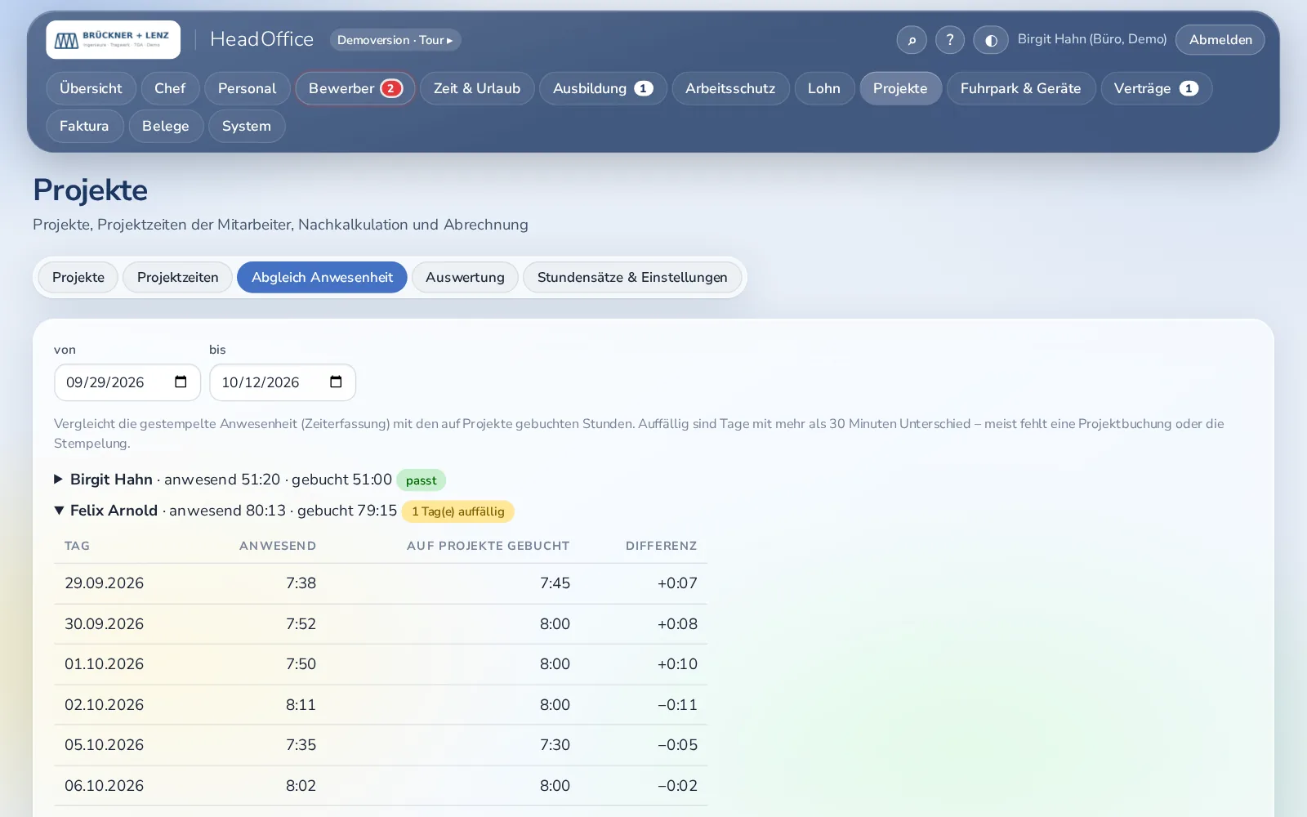This screenshot has width=1307, height=817.
Task: Click the difference value +0:10
Action: pos(677,664)
